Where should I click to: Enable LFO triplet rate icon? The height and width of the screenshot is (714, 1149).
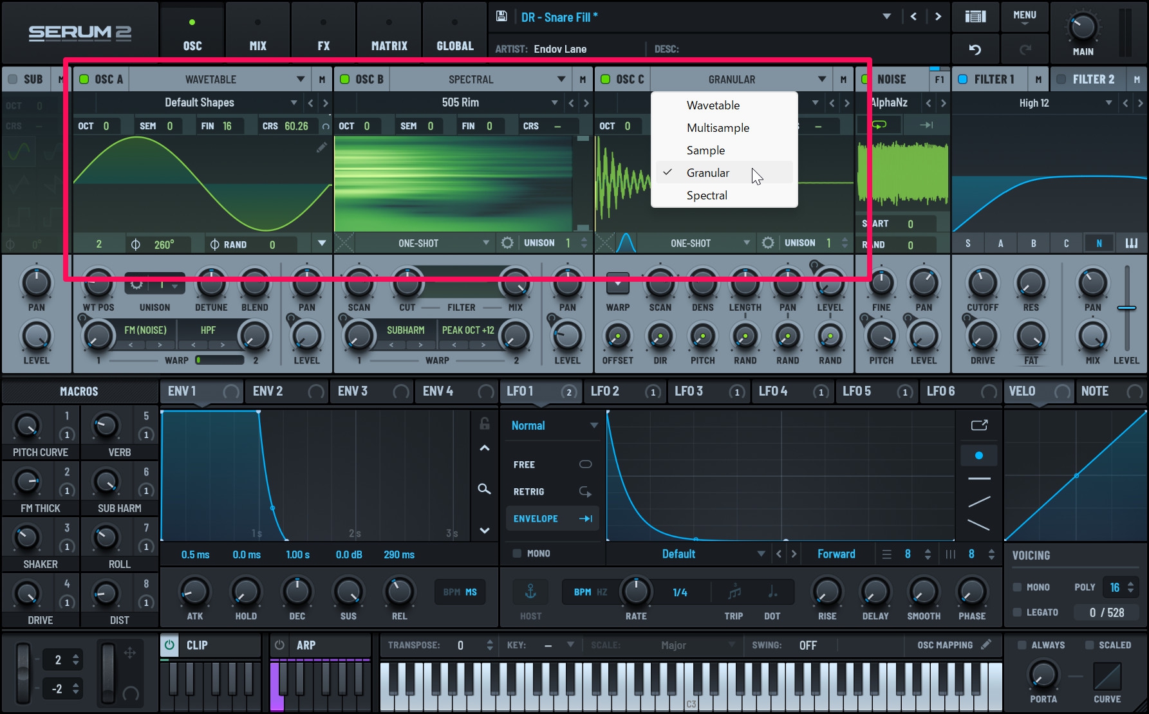point(734,592)
